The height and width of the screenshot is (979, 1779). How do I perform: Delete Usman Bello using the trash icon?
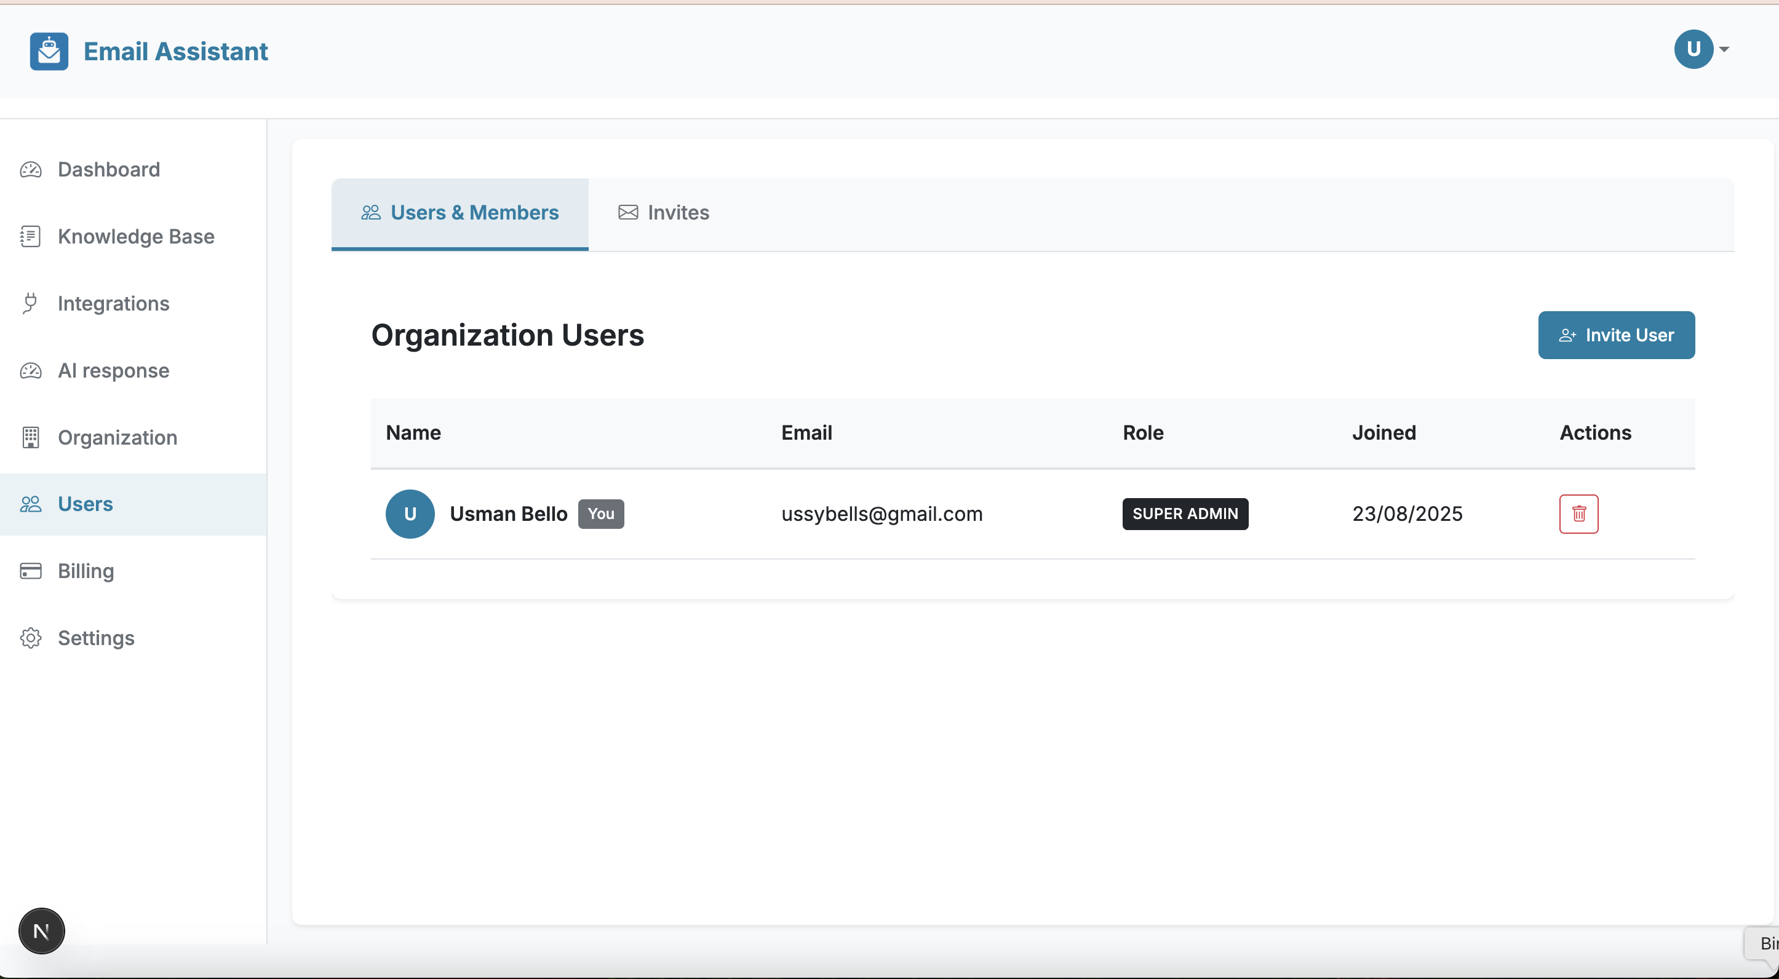point(1578,513)
